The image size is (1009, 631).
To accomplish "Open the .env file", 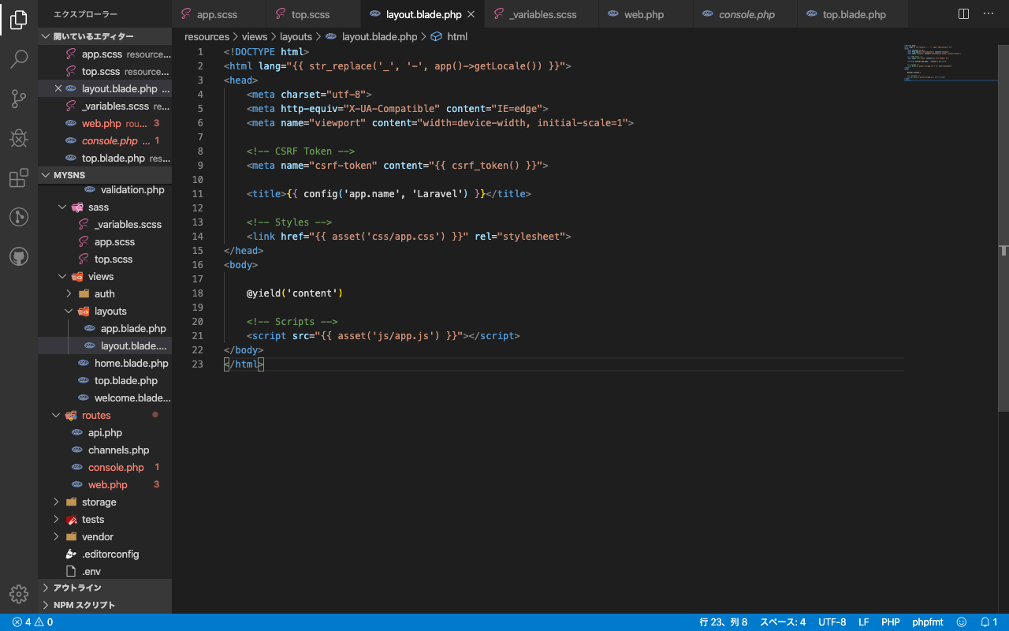I will coord(105,572).
